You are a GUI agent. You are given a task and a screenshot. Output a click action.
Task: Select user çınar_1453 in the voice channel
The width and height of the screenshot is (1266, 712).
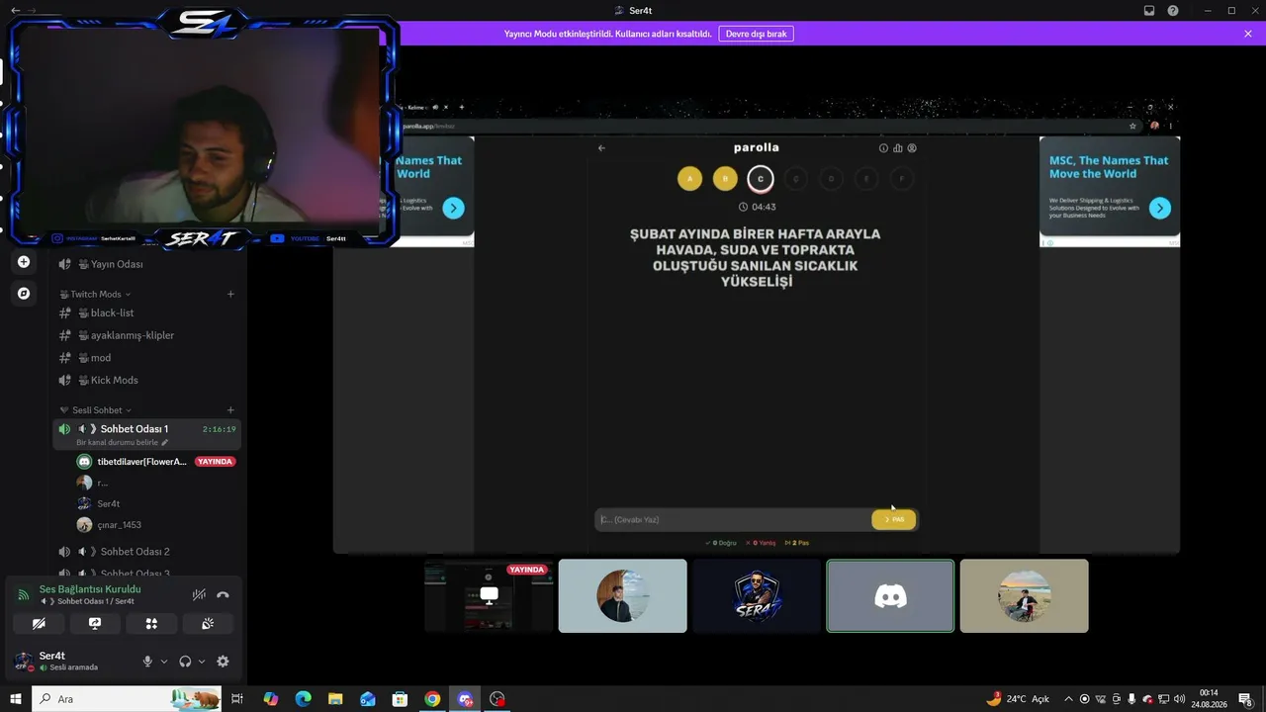click(x=119, y=525)
